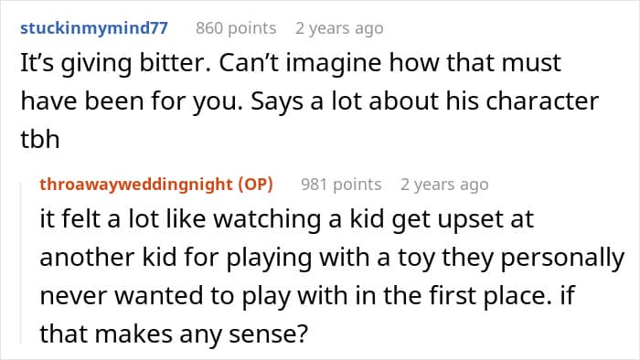Click the (OP) tag beside throawayweddingnight
This screenshot has height=360, width=640.
click(x=255, y=185)
